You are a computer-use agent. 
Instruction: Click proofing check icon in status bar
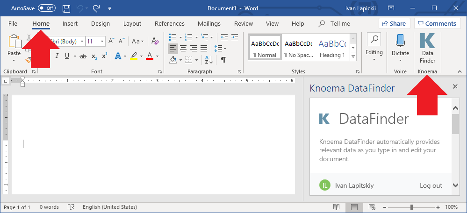(x=71, y=207)
